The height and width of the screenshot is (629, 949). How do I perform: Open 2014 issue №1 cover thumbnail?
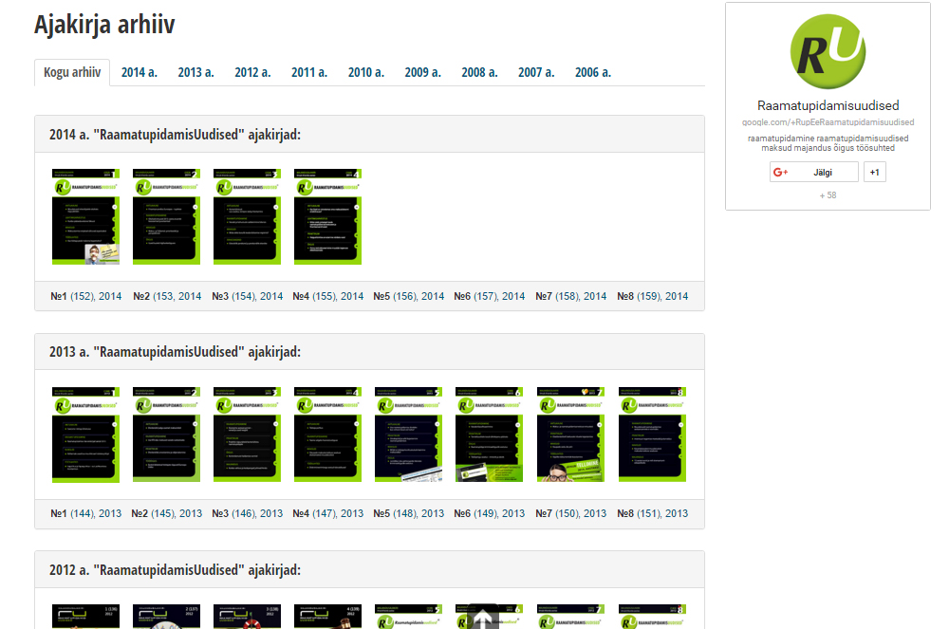point(86,216)
